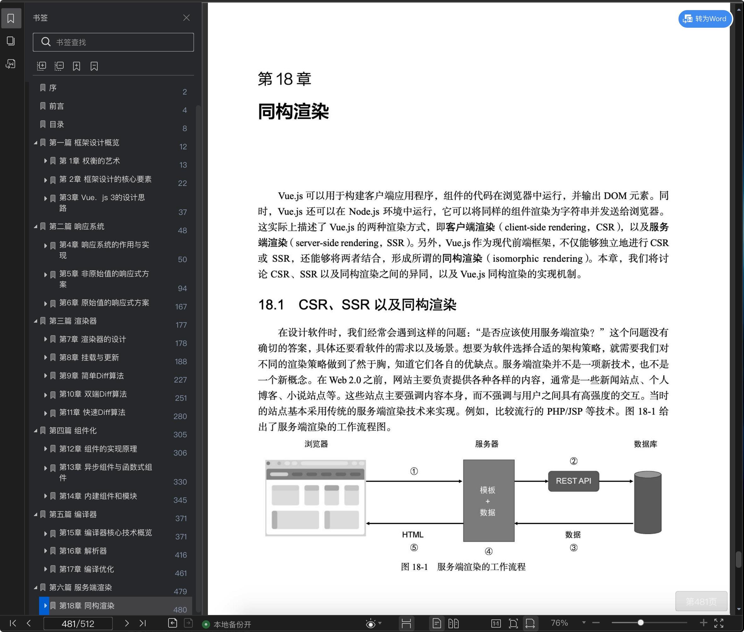Fit page to window icon

pos(513,623)
